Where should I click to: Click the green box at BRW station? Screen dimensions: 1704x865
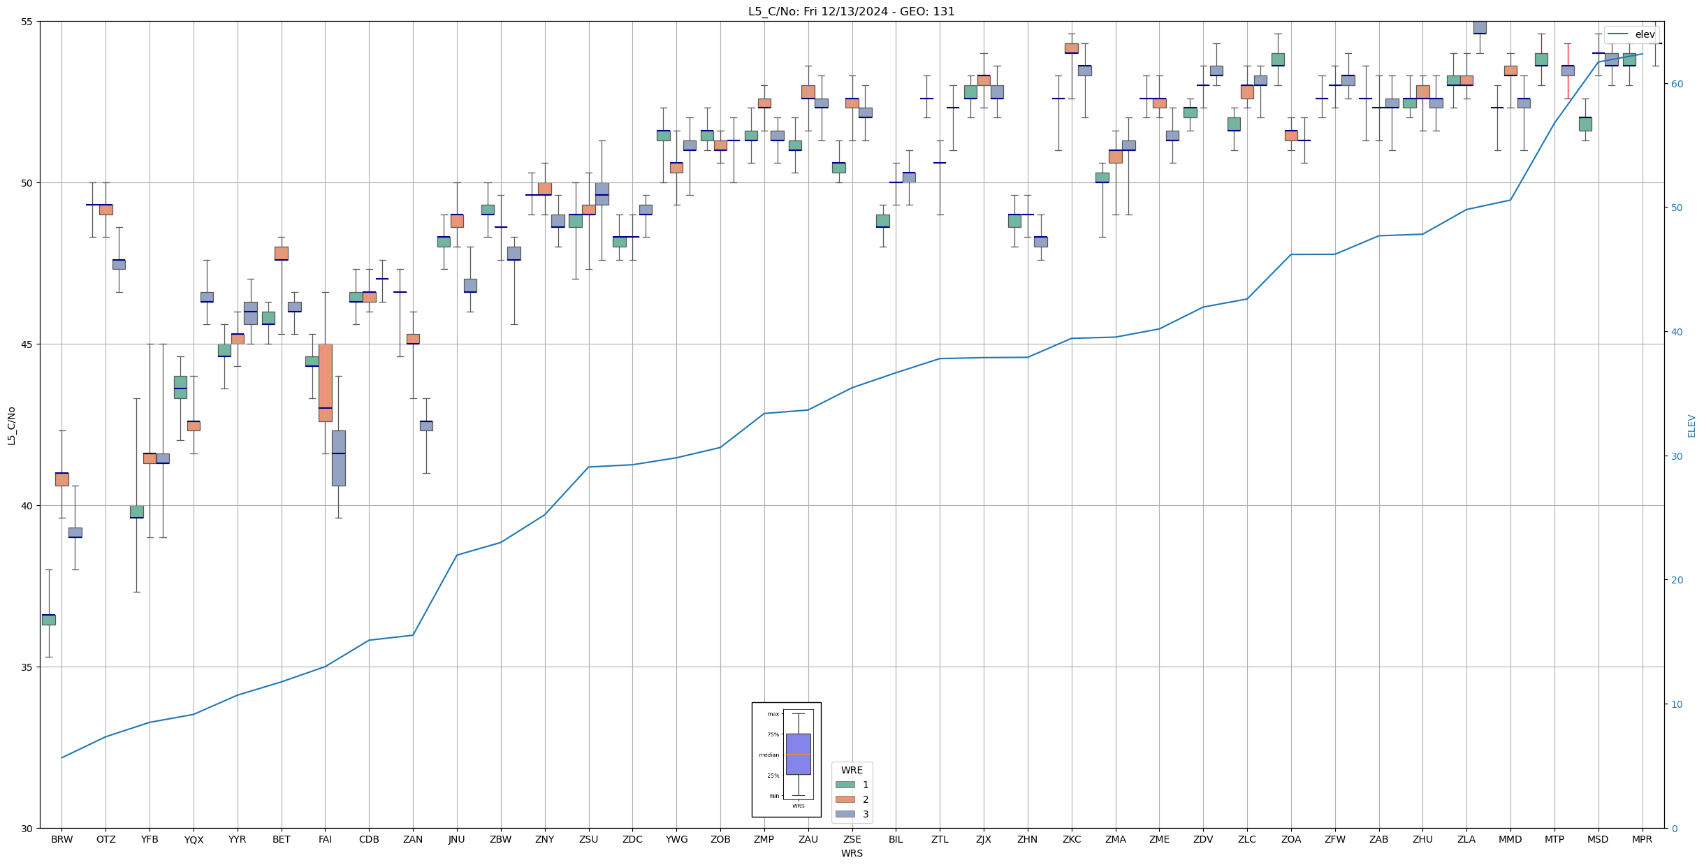[x=48, y=620]
